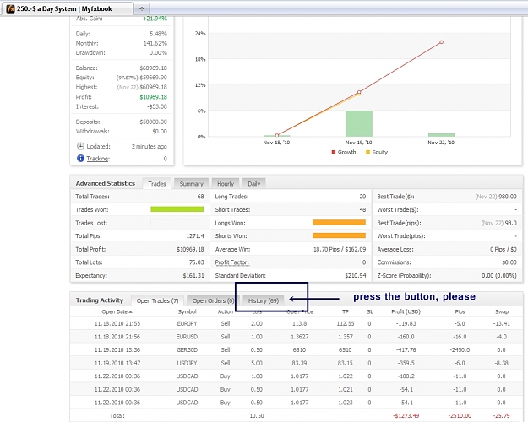Toggle the yellow Equity legend marker
Screen dimensions: 528x422
pyautogui.click(x=367, y=152)
